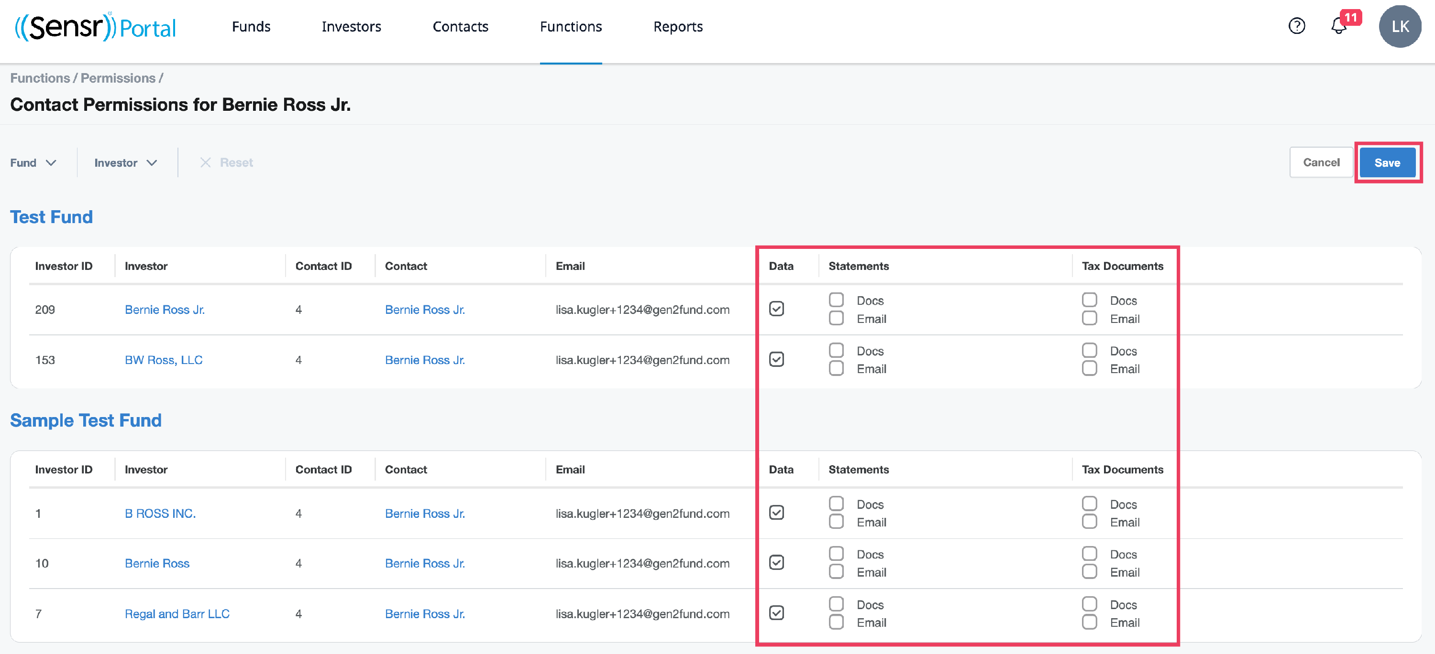This screenshot has width=1435, height=654.
Task: Uncheck Data checkbox for Regal and Barr LLC
Action: 776,613
